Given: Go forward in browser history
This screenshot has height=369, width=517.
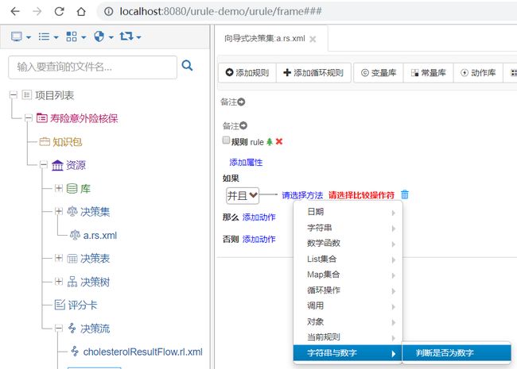Looking at the screenshot, I should [x=37, y=12].
